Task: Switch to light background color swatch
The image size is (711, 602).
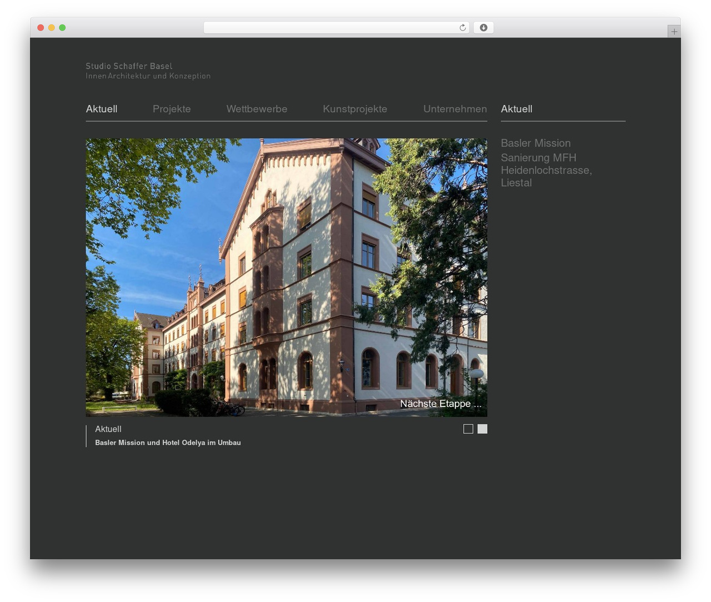Action: click(x=482, y=429)
